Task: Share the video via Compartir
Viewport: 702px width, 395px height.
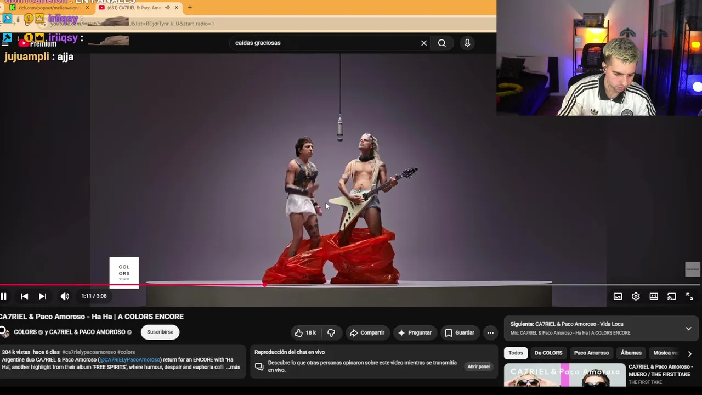Action: coord(367,332)
